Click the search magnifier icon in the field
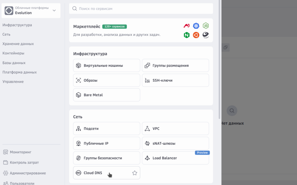The width and height of the screenshot is (297, 185). (x=75, y=9)
